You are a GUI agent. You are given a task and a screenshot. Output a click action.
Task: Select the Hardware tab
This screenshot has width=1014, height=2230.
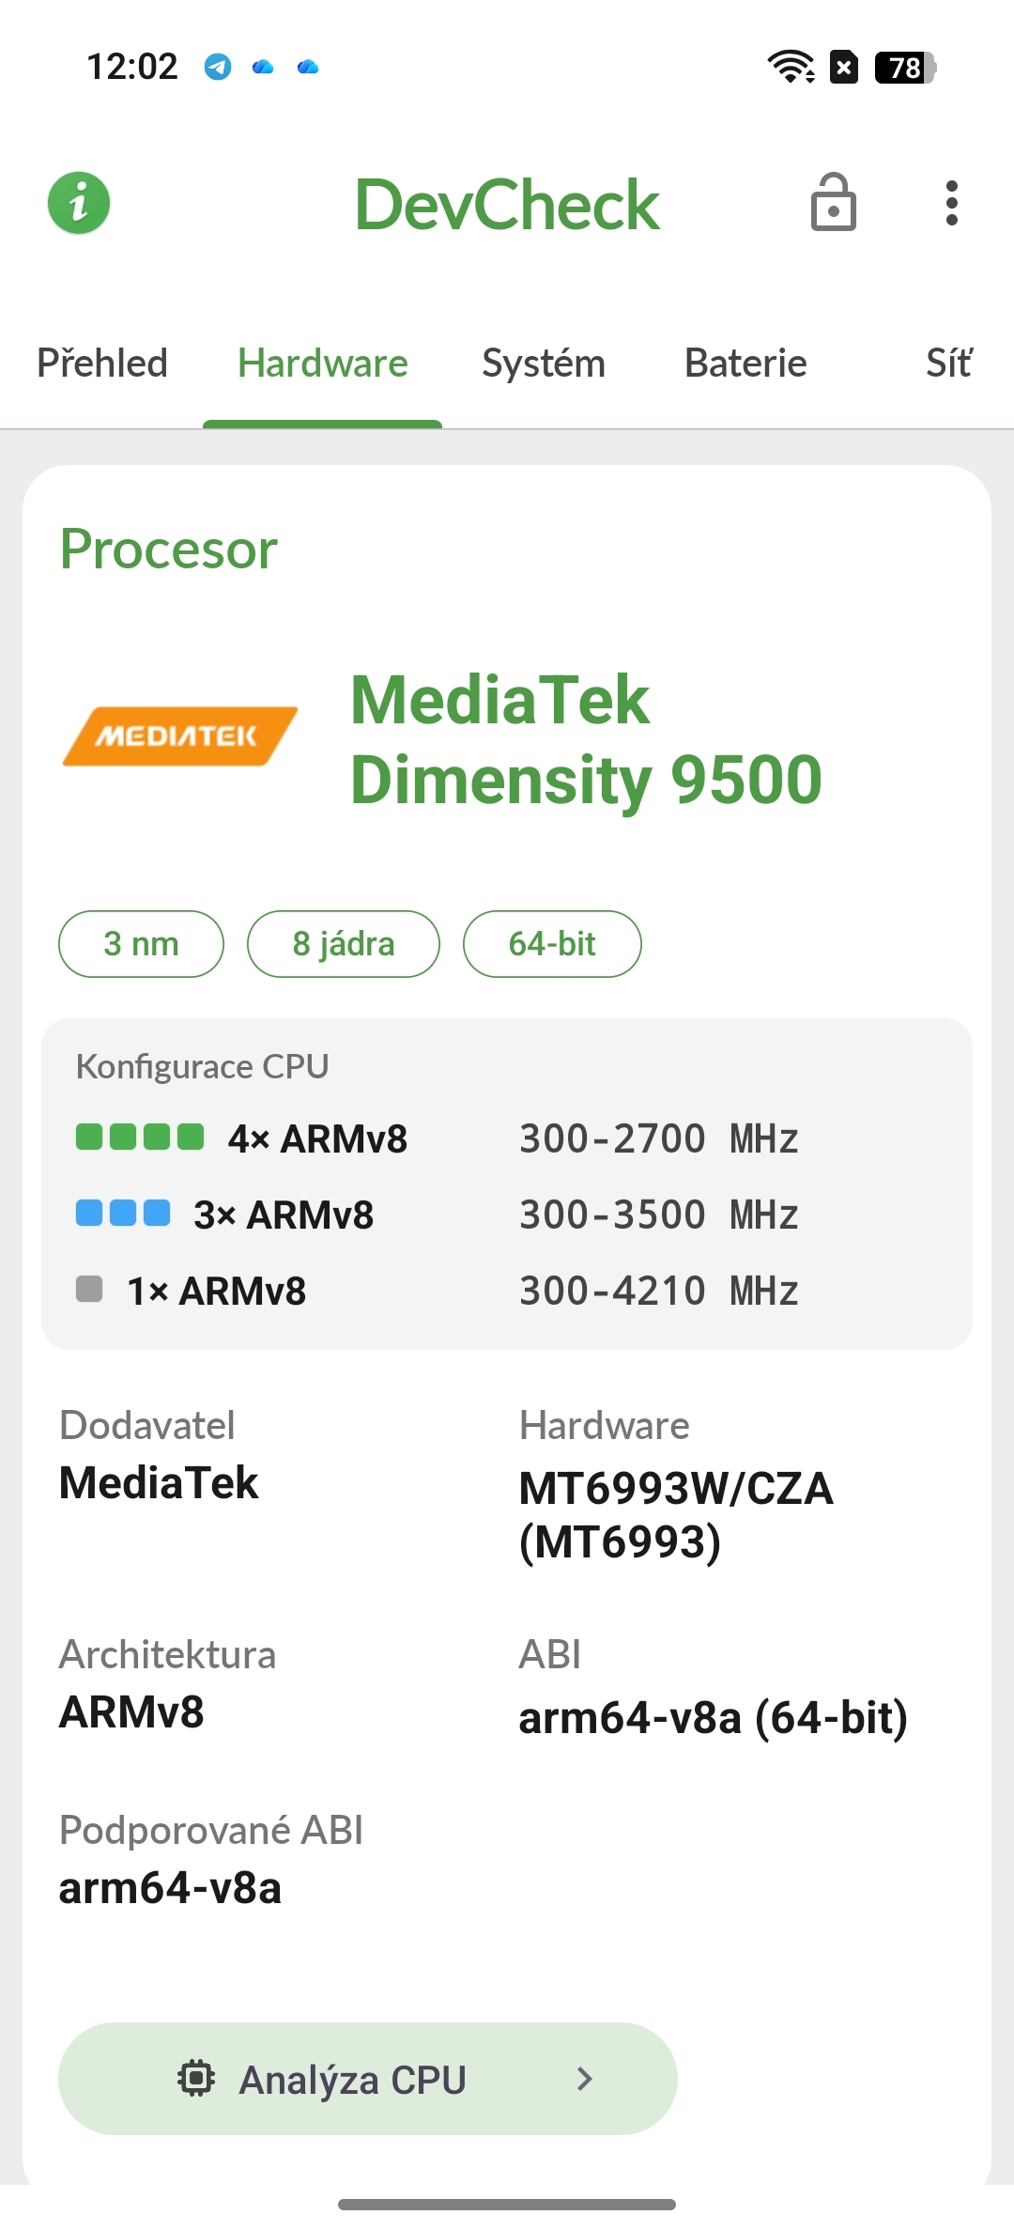pos(322,364)
